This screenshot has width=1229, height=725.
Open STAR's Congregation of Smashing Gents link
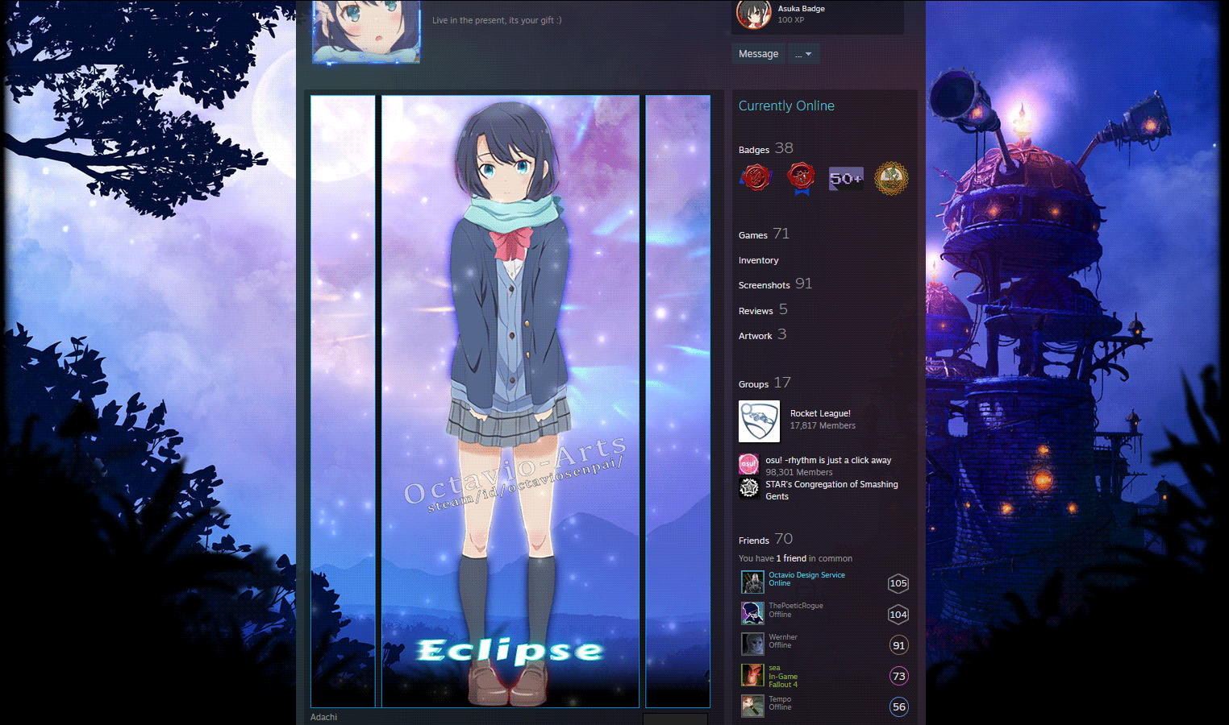click(x=831, y=490)
